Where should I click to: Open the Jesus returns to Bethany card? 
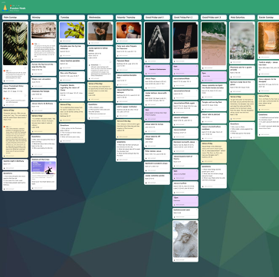tap(44, 107)
